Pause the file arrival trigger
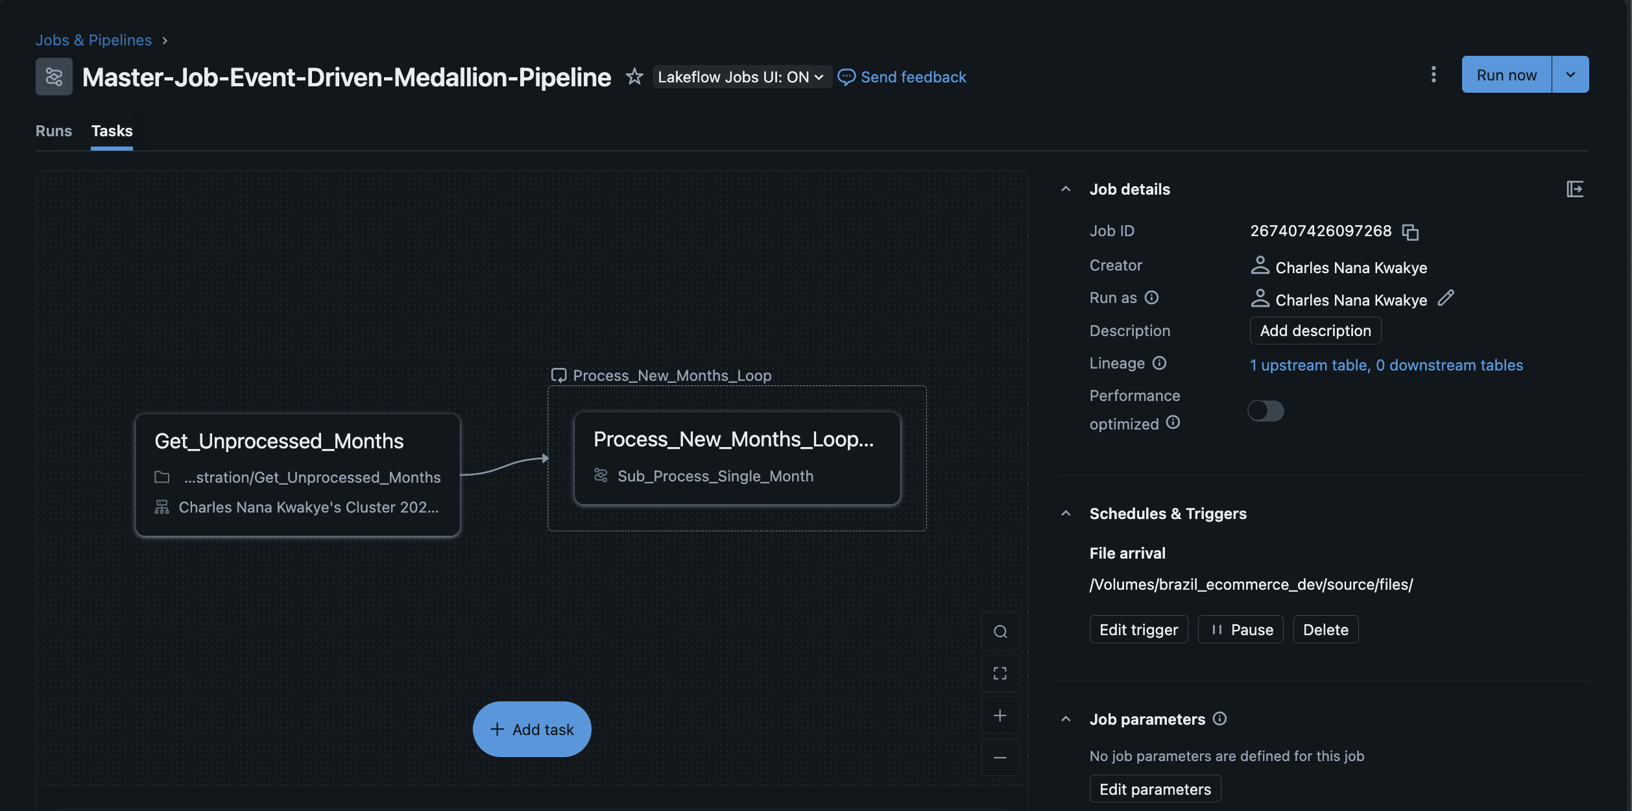1632x811 pixels. 1240,630
